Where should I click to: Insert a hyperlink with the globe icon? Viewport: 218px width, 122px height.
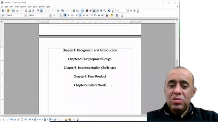pyautogui.click(x=74, y=11)
